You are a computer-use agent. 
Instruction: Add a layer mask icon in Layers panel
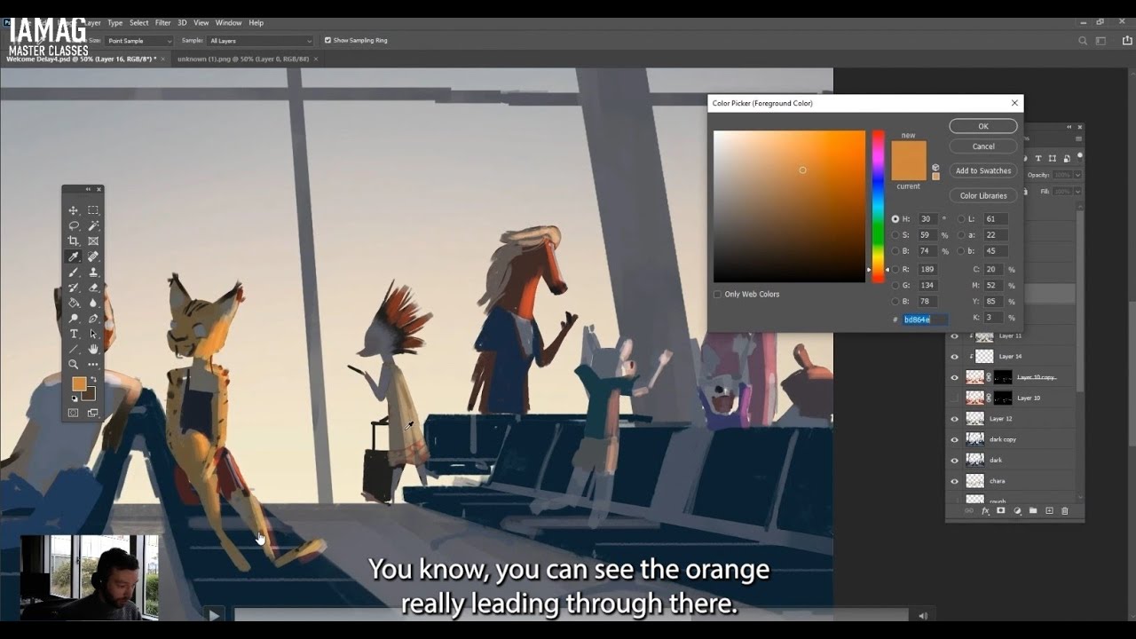point(1001,511)
